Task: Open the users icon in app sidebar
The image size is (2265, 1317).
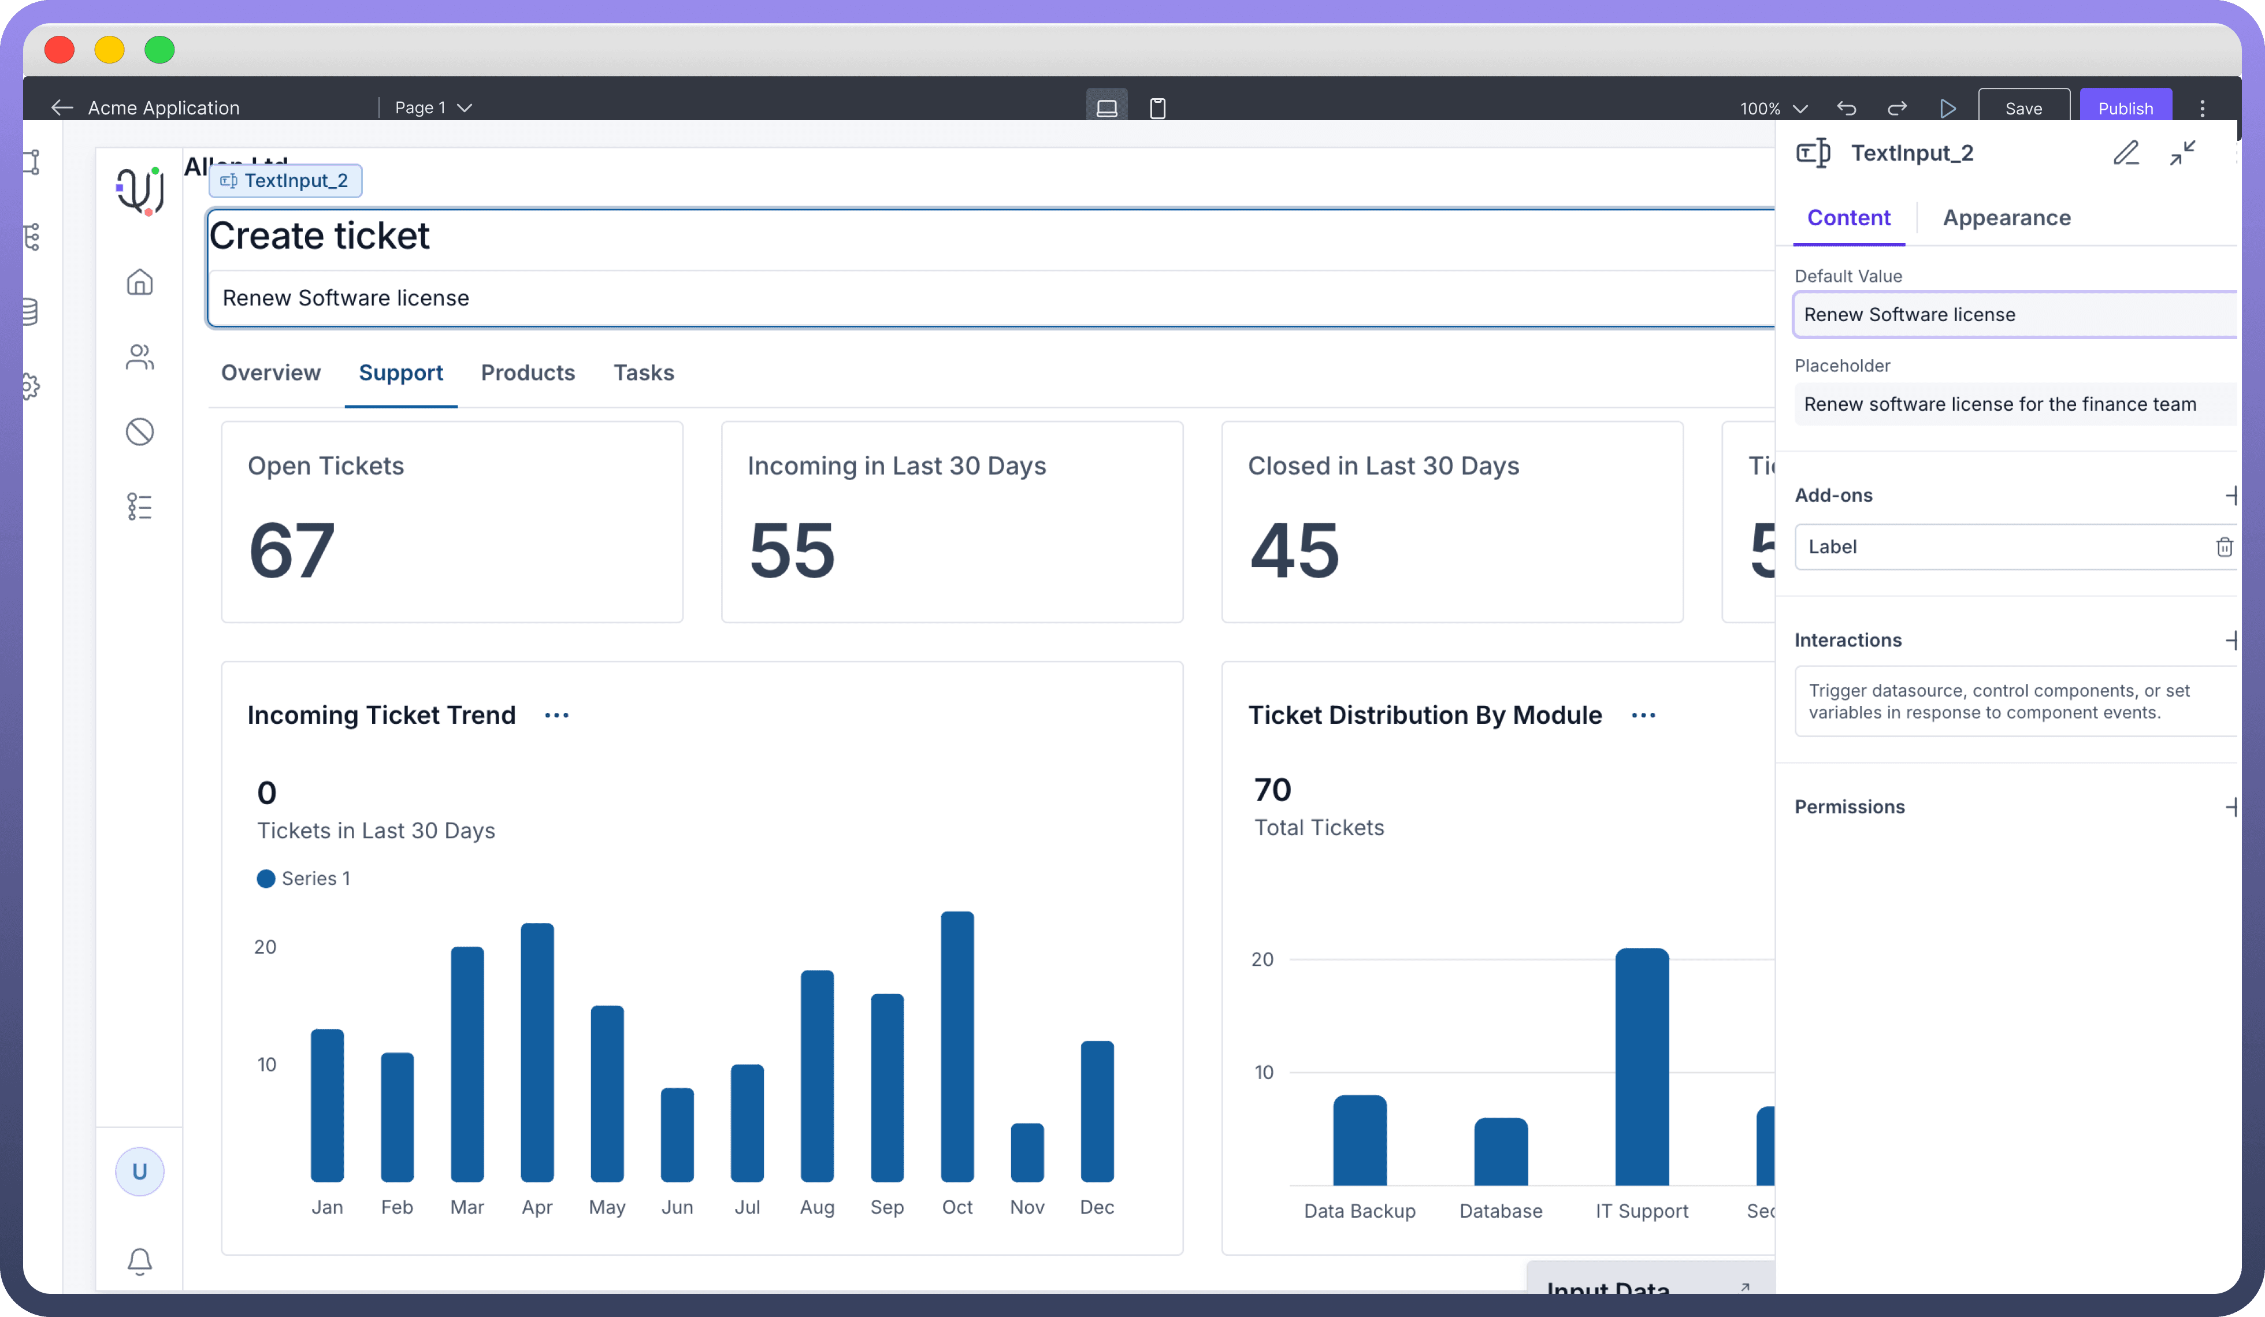Action: coord(139,356)
